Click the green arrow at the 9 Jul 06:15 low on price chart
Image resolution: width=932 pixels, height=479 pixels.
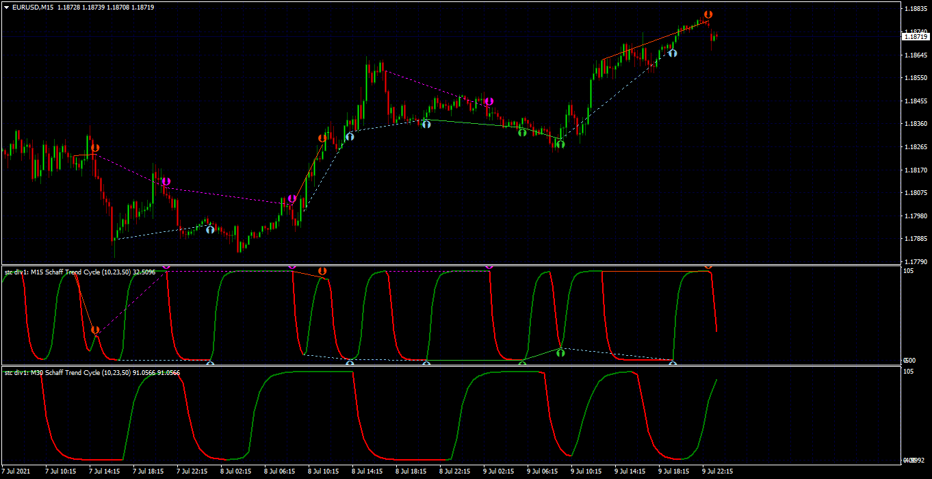click(x=560, y=144)
